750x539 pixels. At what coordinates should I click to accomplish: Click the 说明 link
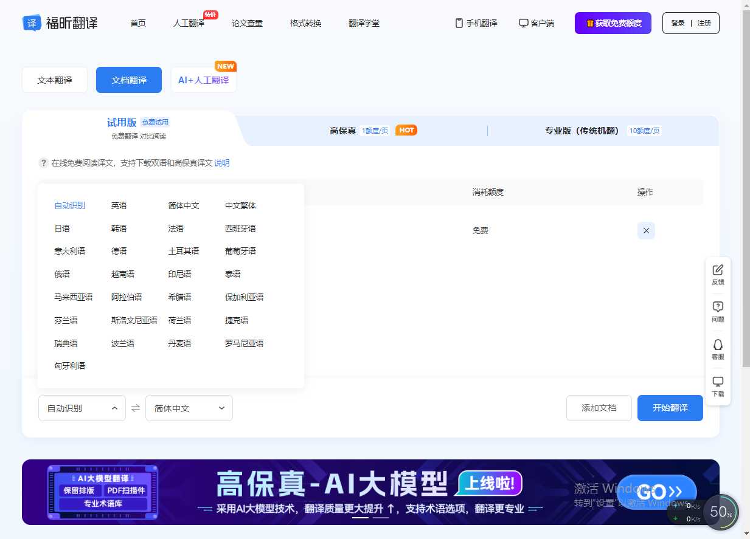click(222, 163)
